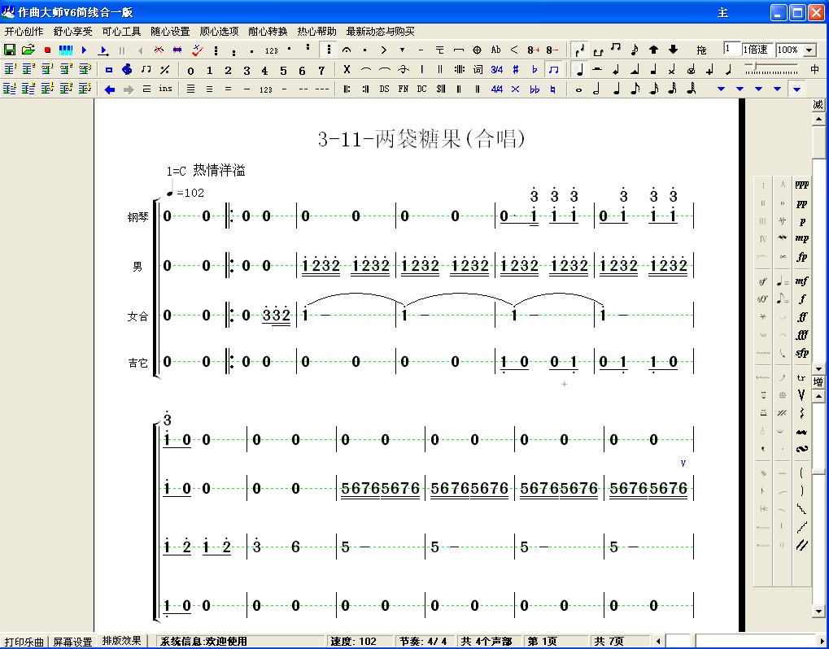Click the blue flat accidental icon
The height and width of the screenshot is (649, 829).
point(534,69)
